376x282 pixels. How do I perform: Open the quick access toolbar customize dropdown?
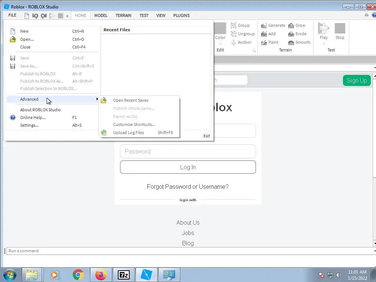[x=68, y=16]
